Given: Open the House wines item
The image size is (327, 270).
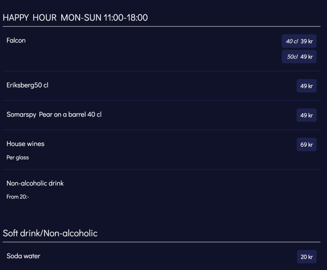Looking at the screenshot, I should pyautogui.click(x=26, y=144).
